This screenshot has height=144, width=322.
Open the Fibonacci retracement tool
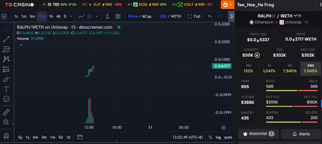click(6, 49)
